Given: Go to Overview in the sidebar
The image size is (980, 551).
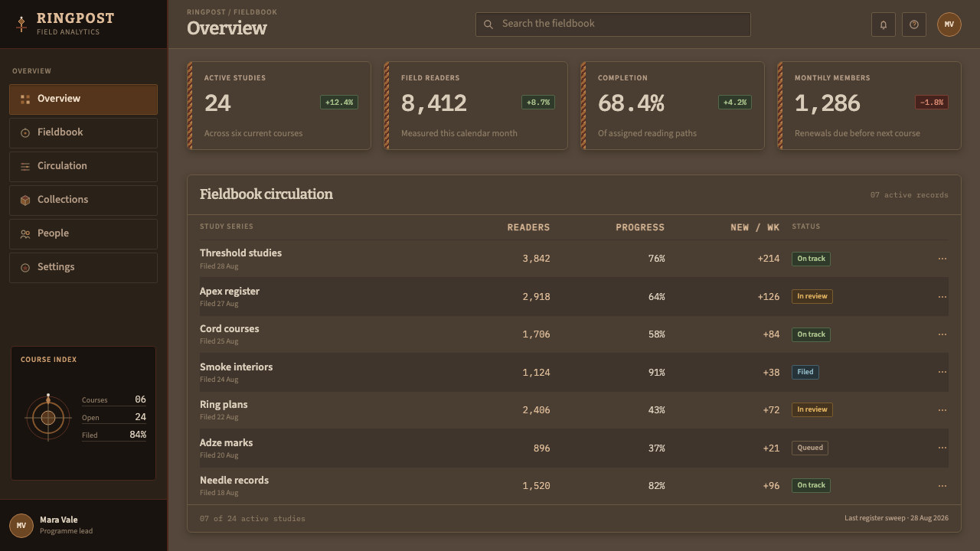Looking at the screenshot, I should [x=83, y=99].
